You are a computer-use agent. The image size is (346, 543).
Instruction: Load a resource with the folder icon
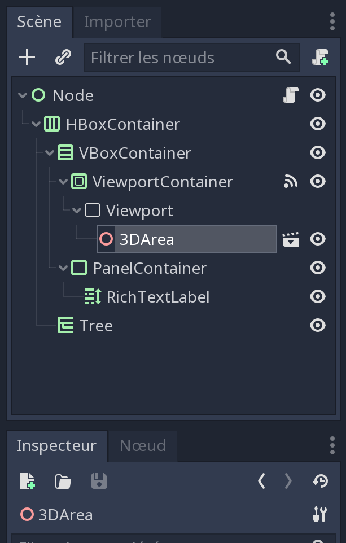tap(63, 481)
